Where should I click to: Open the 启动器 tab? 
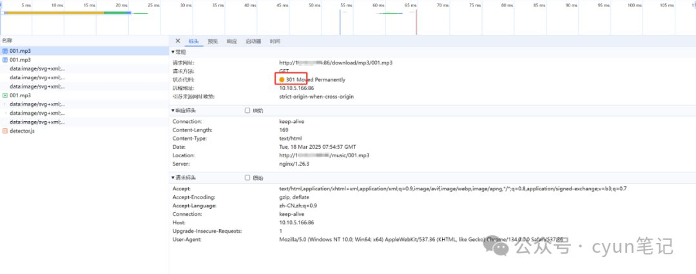pyautogui.click(x=253, y=41)
